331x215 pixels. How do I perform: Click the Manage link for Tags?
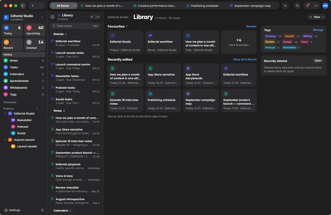click(318, 30)
